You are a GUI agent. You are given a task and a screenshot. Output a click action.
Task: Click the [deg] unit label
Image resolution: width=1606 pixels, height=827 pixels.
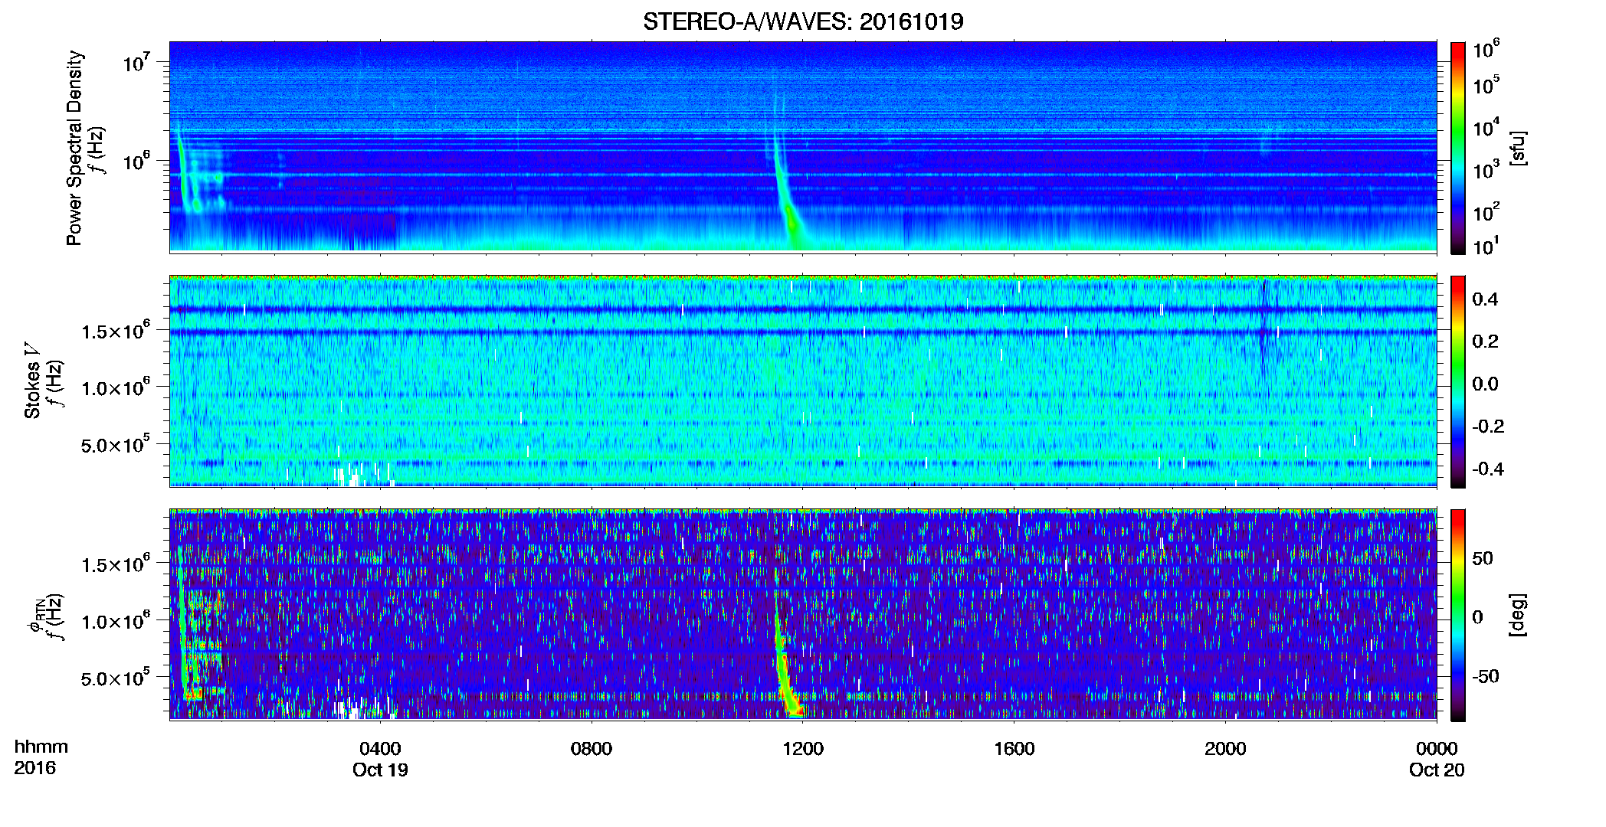tap(1518, 615)
